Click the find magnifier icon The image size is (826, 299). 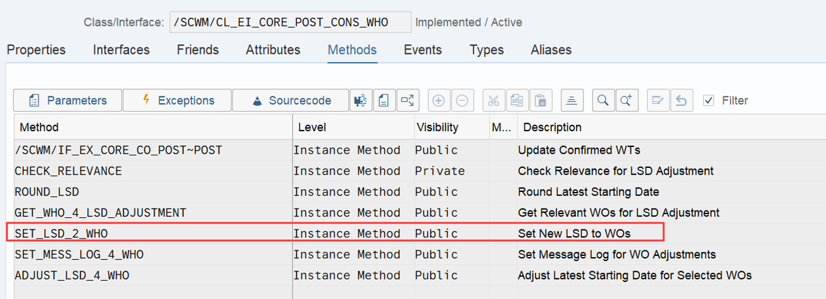[x=603, y=100]
